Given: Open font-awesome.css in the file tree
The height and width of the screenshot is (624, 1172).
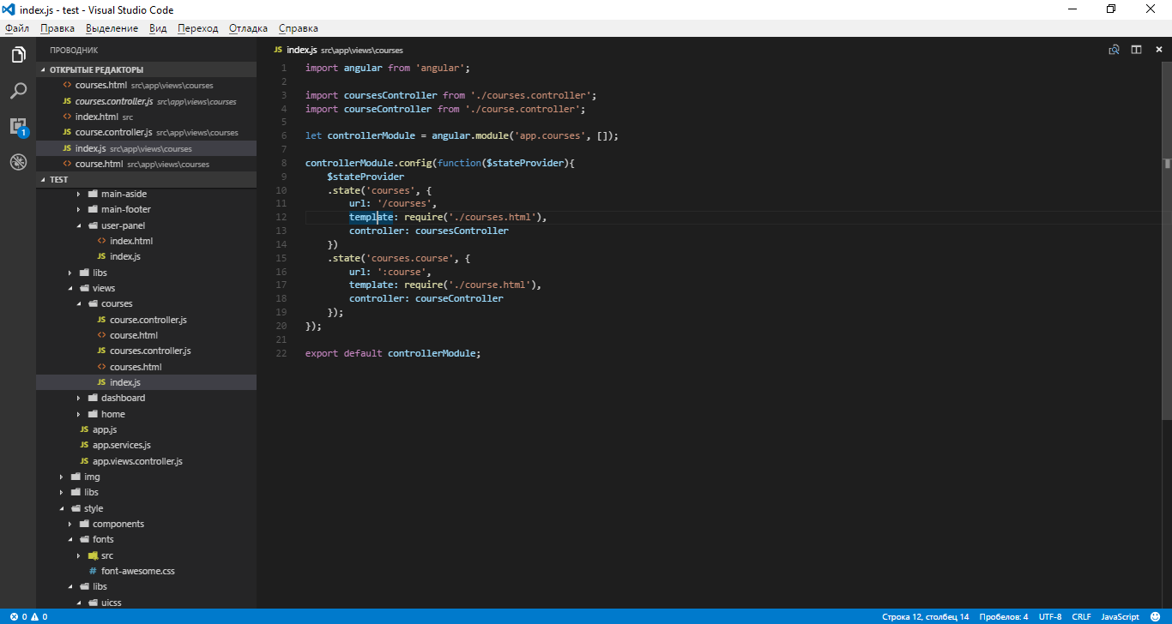Looking at the screenshot, I should pyautogui.click(x=137, y=571).
